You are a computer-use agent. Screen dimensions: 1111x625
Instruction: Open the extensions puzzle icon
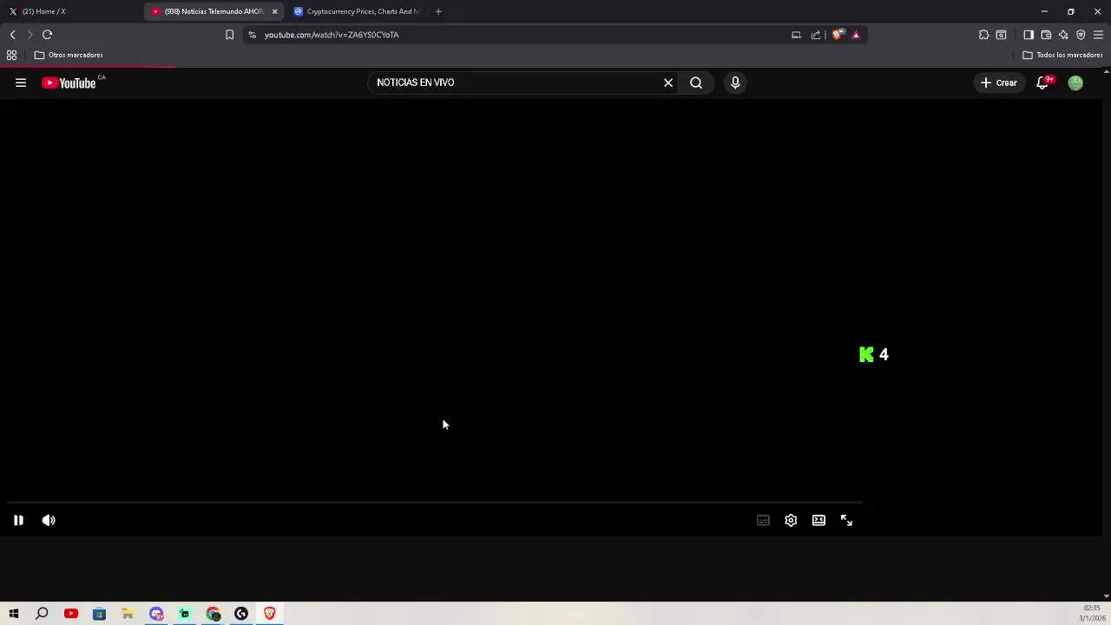[x=983, y=35]
